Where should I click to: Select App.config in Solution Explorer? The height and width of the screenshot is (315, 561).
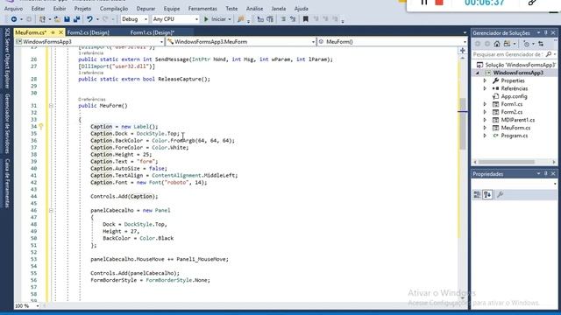pyautogui.click(x=514, y=96)
